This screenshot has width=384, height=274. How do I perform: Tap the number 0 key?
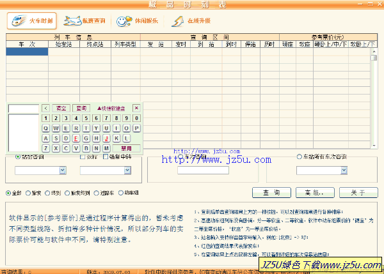(137, 118)
